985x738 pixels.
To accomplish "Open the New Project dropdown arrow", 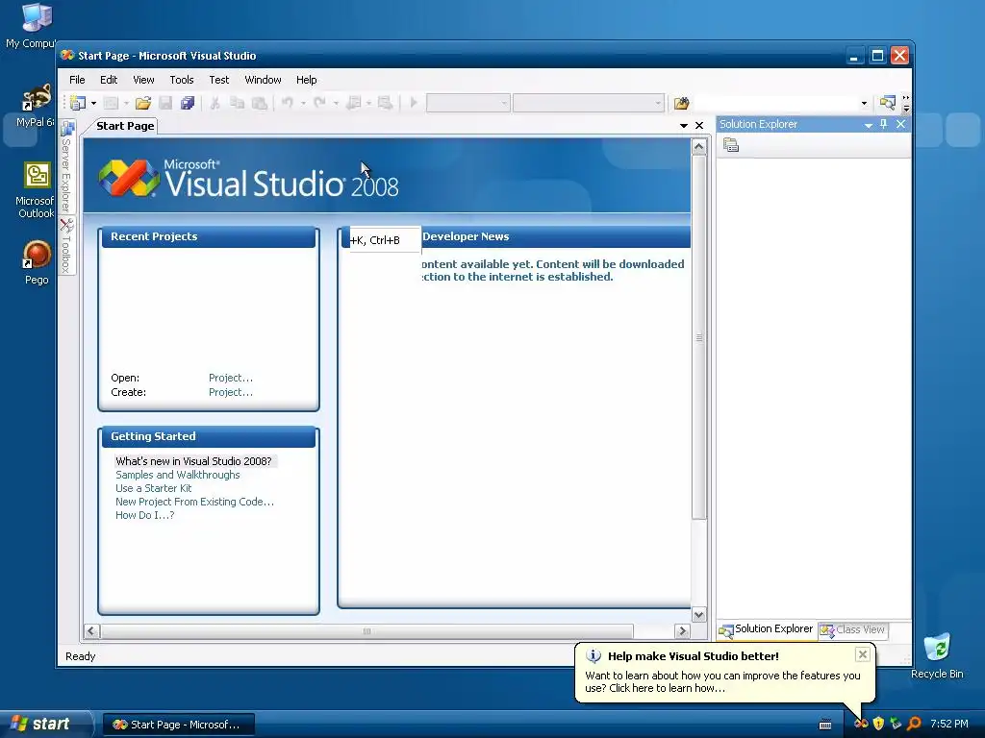I will pyautogui.click(x=93, y=103).
